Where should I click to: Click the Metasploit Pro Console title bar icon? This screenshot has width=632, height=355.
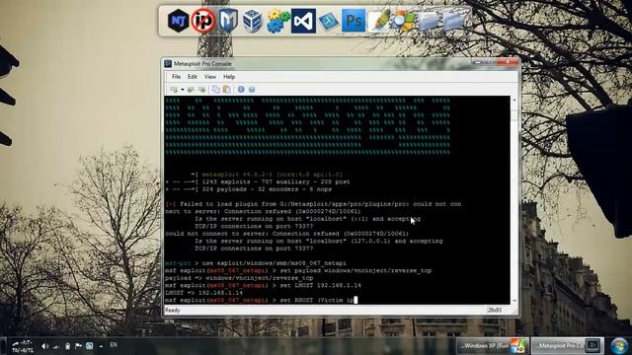click(x=168, y=63)
